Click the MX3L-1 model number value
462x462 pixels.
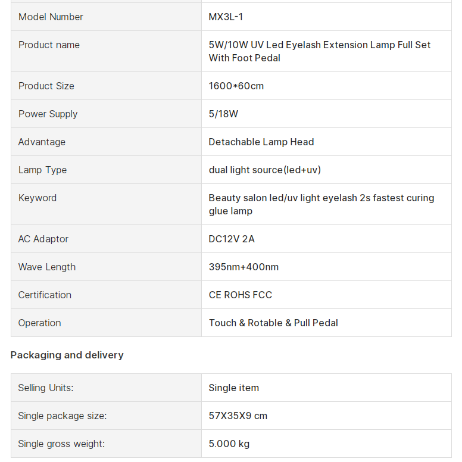pos(226,17)
